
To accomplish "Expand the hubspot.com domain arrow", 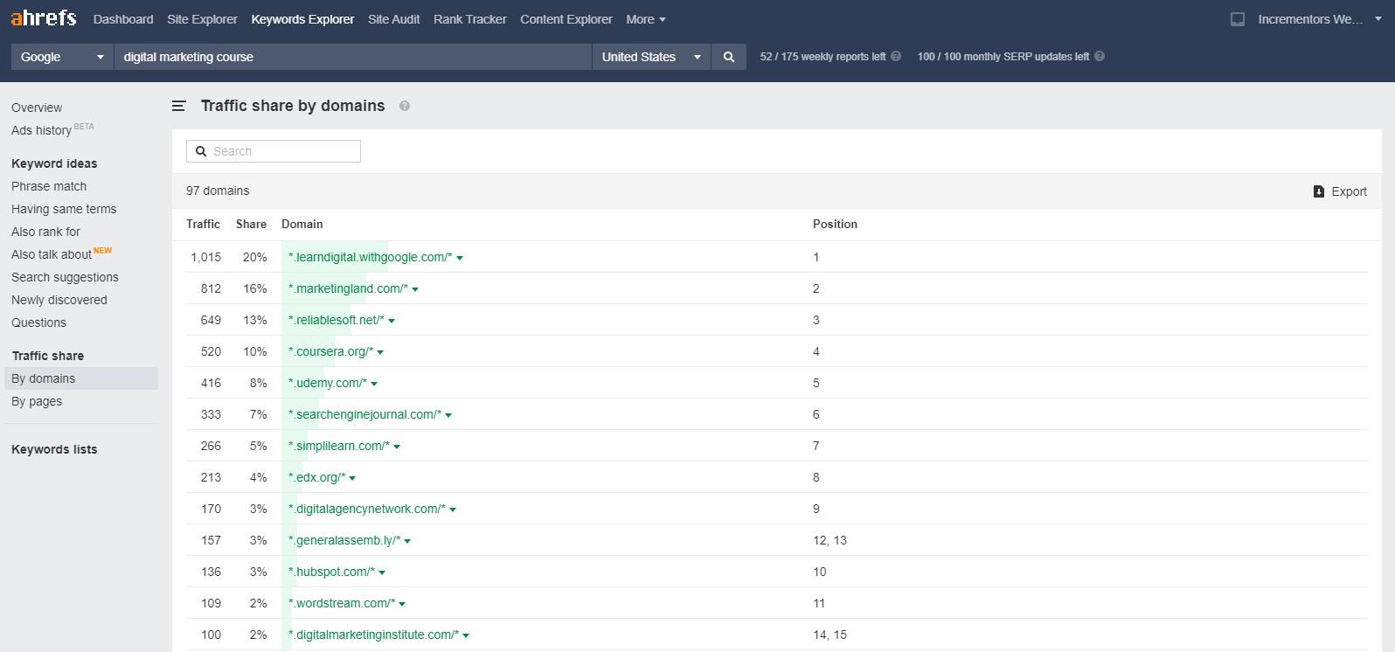I will [x=382, y=572].
